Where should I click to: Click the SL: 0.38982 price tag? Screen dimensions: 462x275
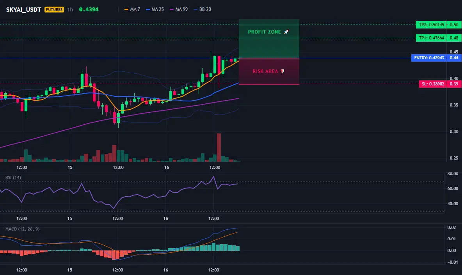[x=432, y=84]
